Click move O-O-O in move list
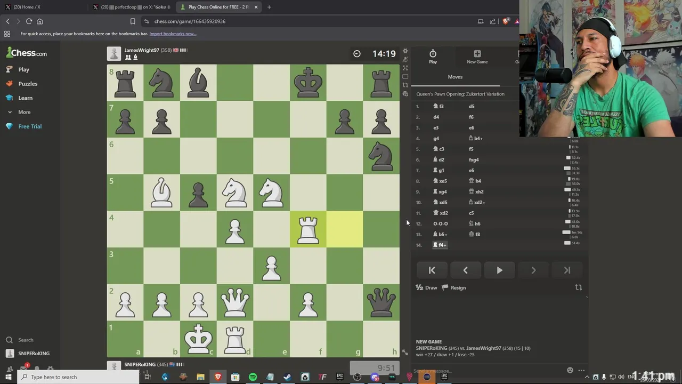Image resolution: width=682 pixels, height=384 pixels. point(441,223)
